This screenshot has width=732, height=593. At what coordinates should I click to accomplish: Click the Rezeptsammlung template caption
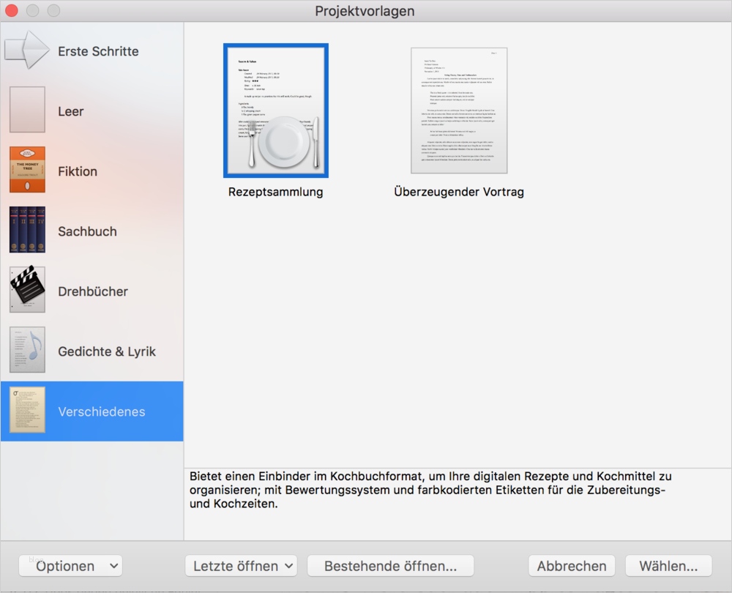point(275,192)
